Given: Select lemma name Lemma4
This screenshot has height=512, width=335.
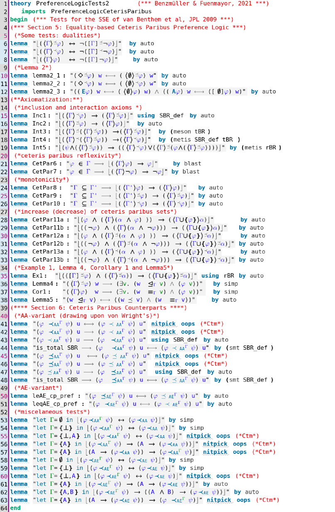Looking at the screenshot, I should pos(43,283).
